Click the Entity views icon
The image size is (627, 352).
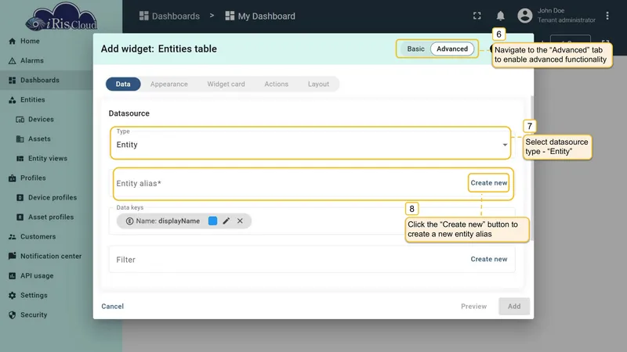click(x=20, y=159)
